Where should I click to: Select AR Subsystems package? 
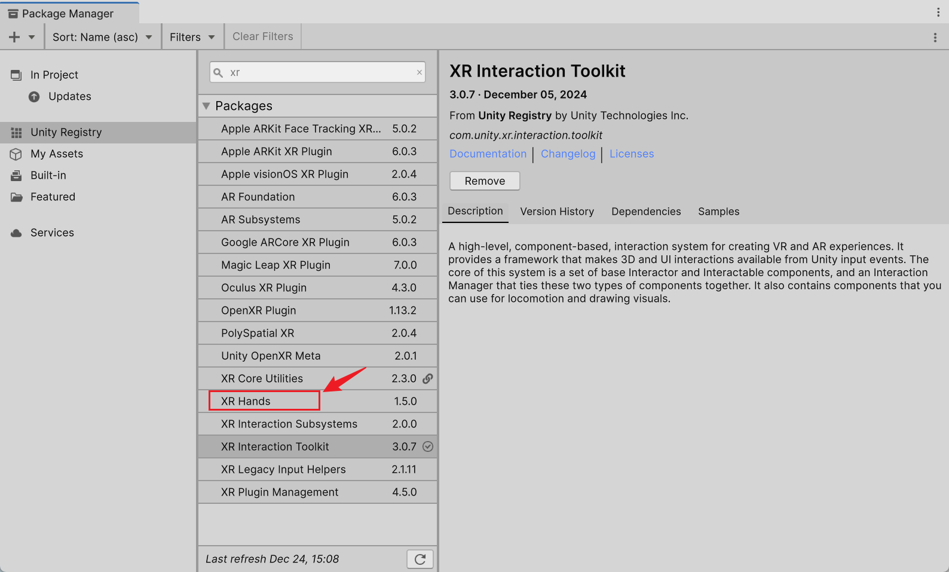[x=317, y=219]
